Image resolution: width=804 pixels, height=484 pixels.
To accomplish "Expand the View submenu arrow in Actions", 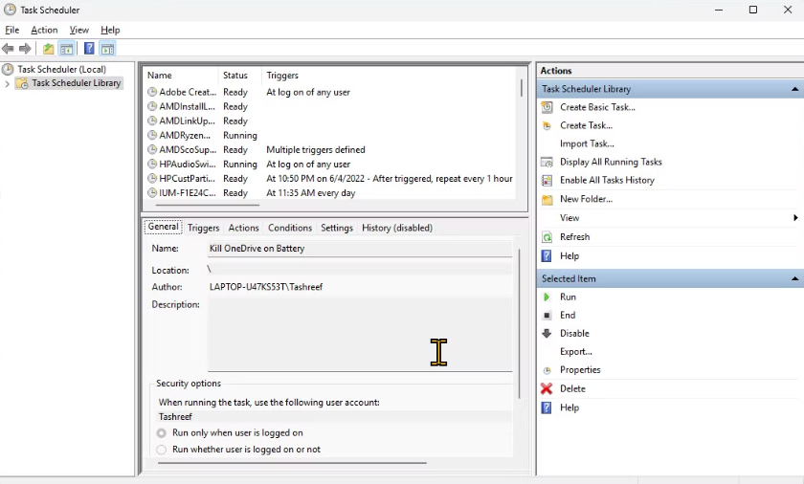I will (x=795, y=218).
